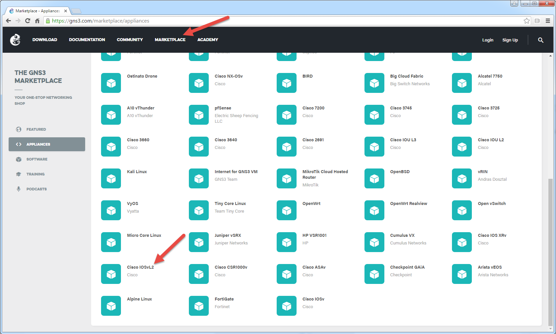Go to the browser home icon
Viewport: 556px width, 334px height.
(37, 21)
